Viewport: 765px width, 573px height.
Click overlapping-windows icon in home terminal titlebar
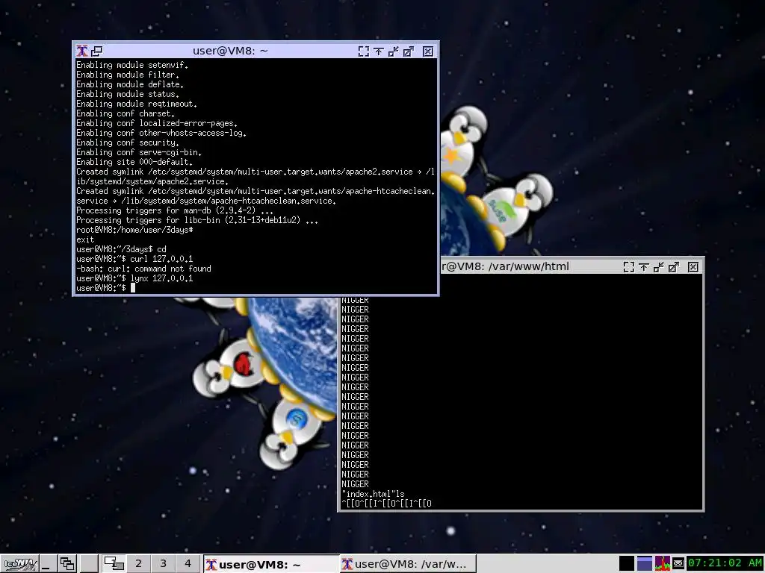[x=97, y=51]
